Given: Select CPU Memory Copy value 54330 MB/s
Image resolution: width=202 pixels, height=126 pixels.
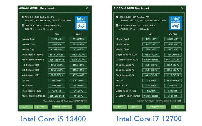Looking at the screenshot, I should 78,49.
